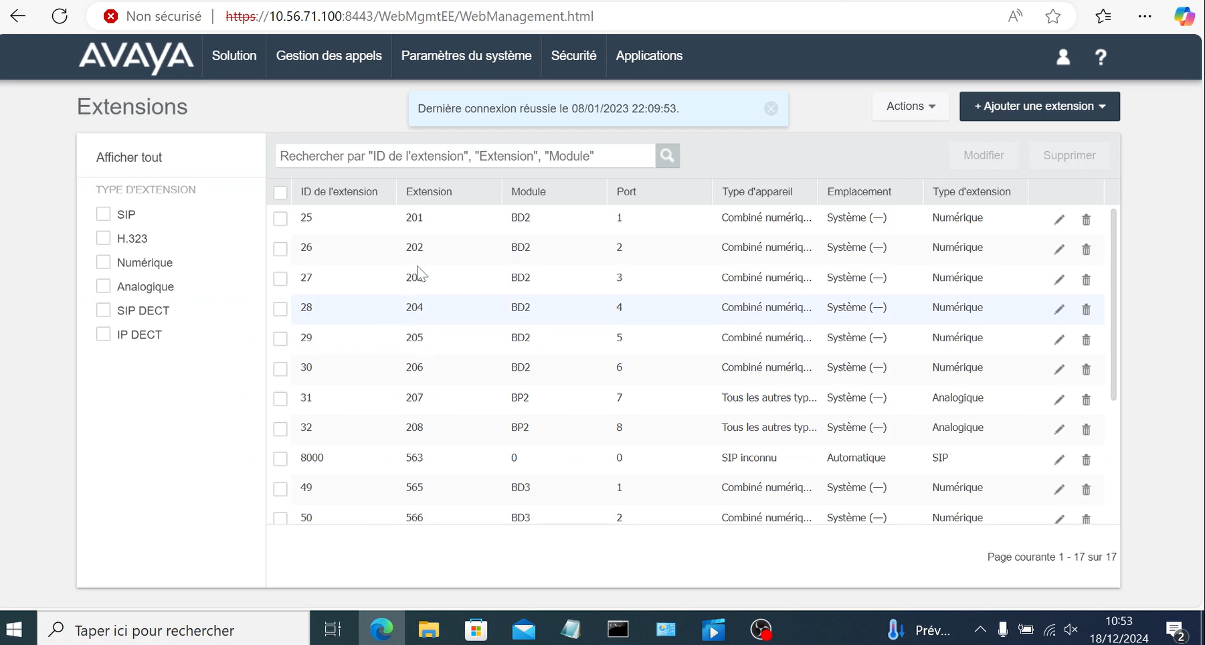1205x645 pixels.
Task: Click the Avaya logo
Action: click(x=136, y=57)
